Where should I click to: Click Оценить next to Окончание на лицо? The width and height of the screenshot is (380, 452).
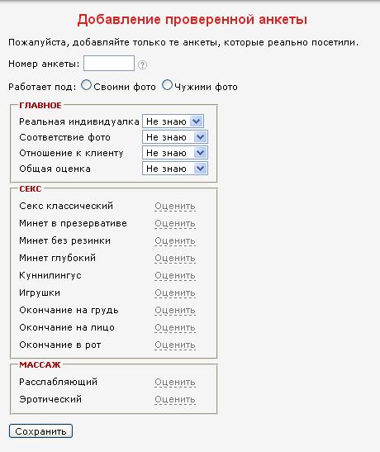[175, 328]
